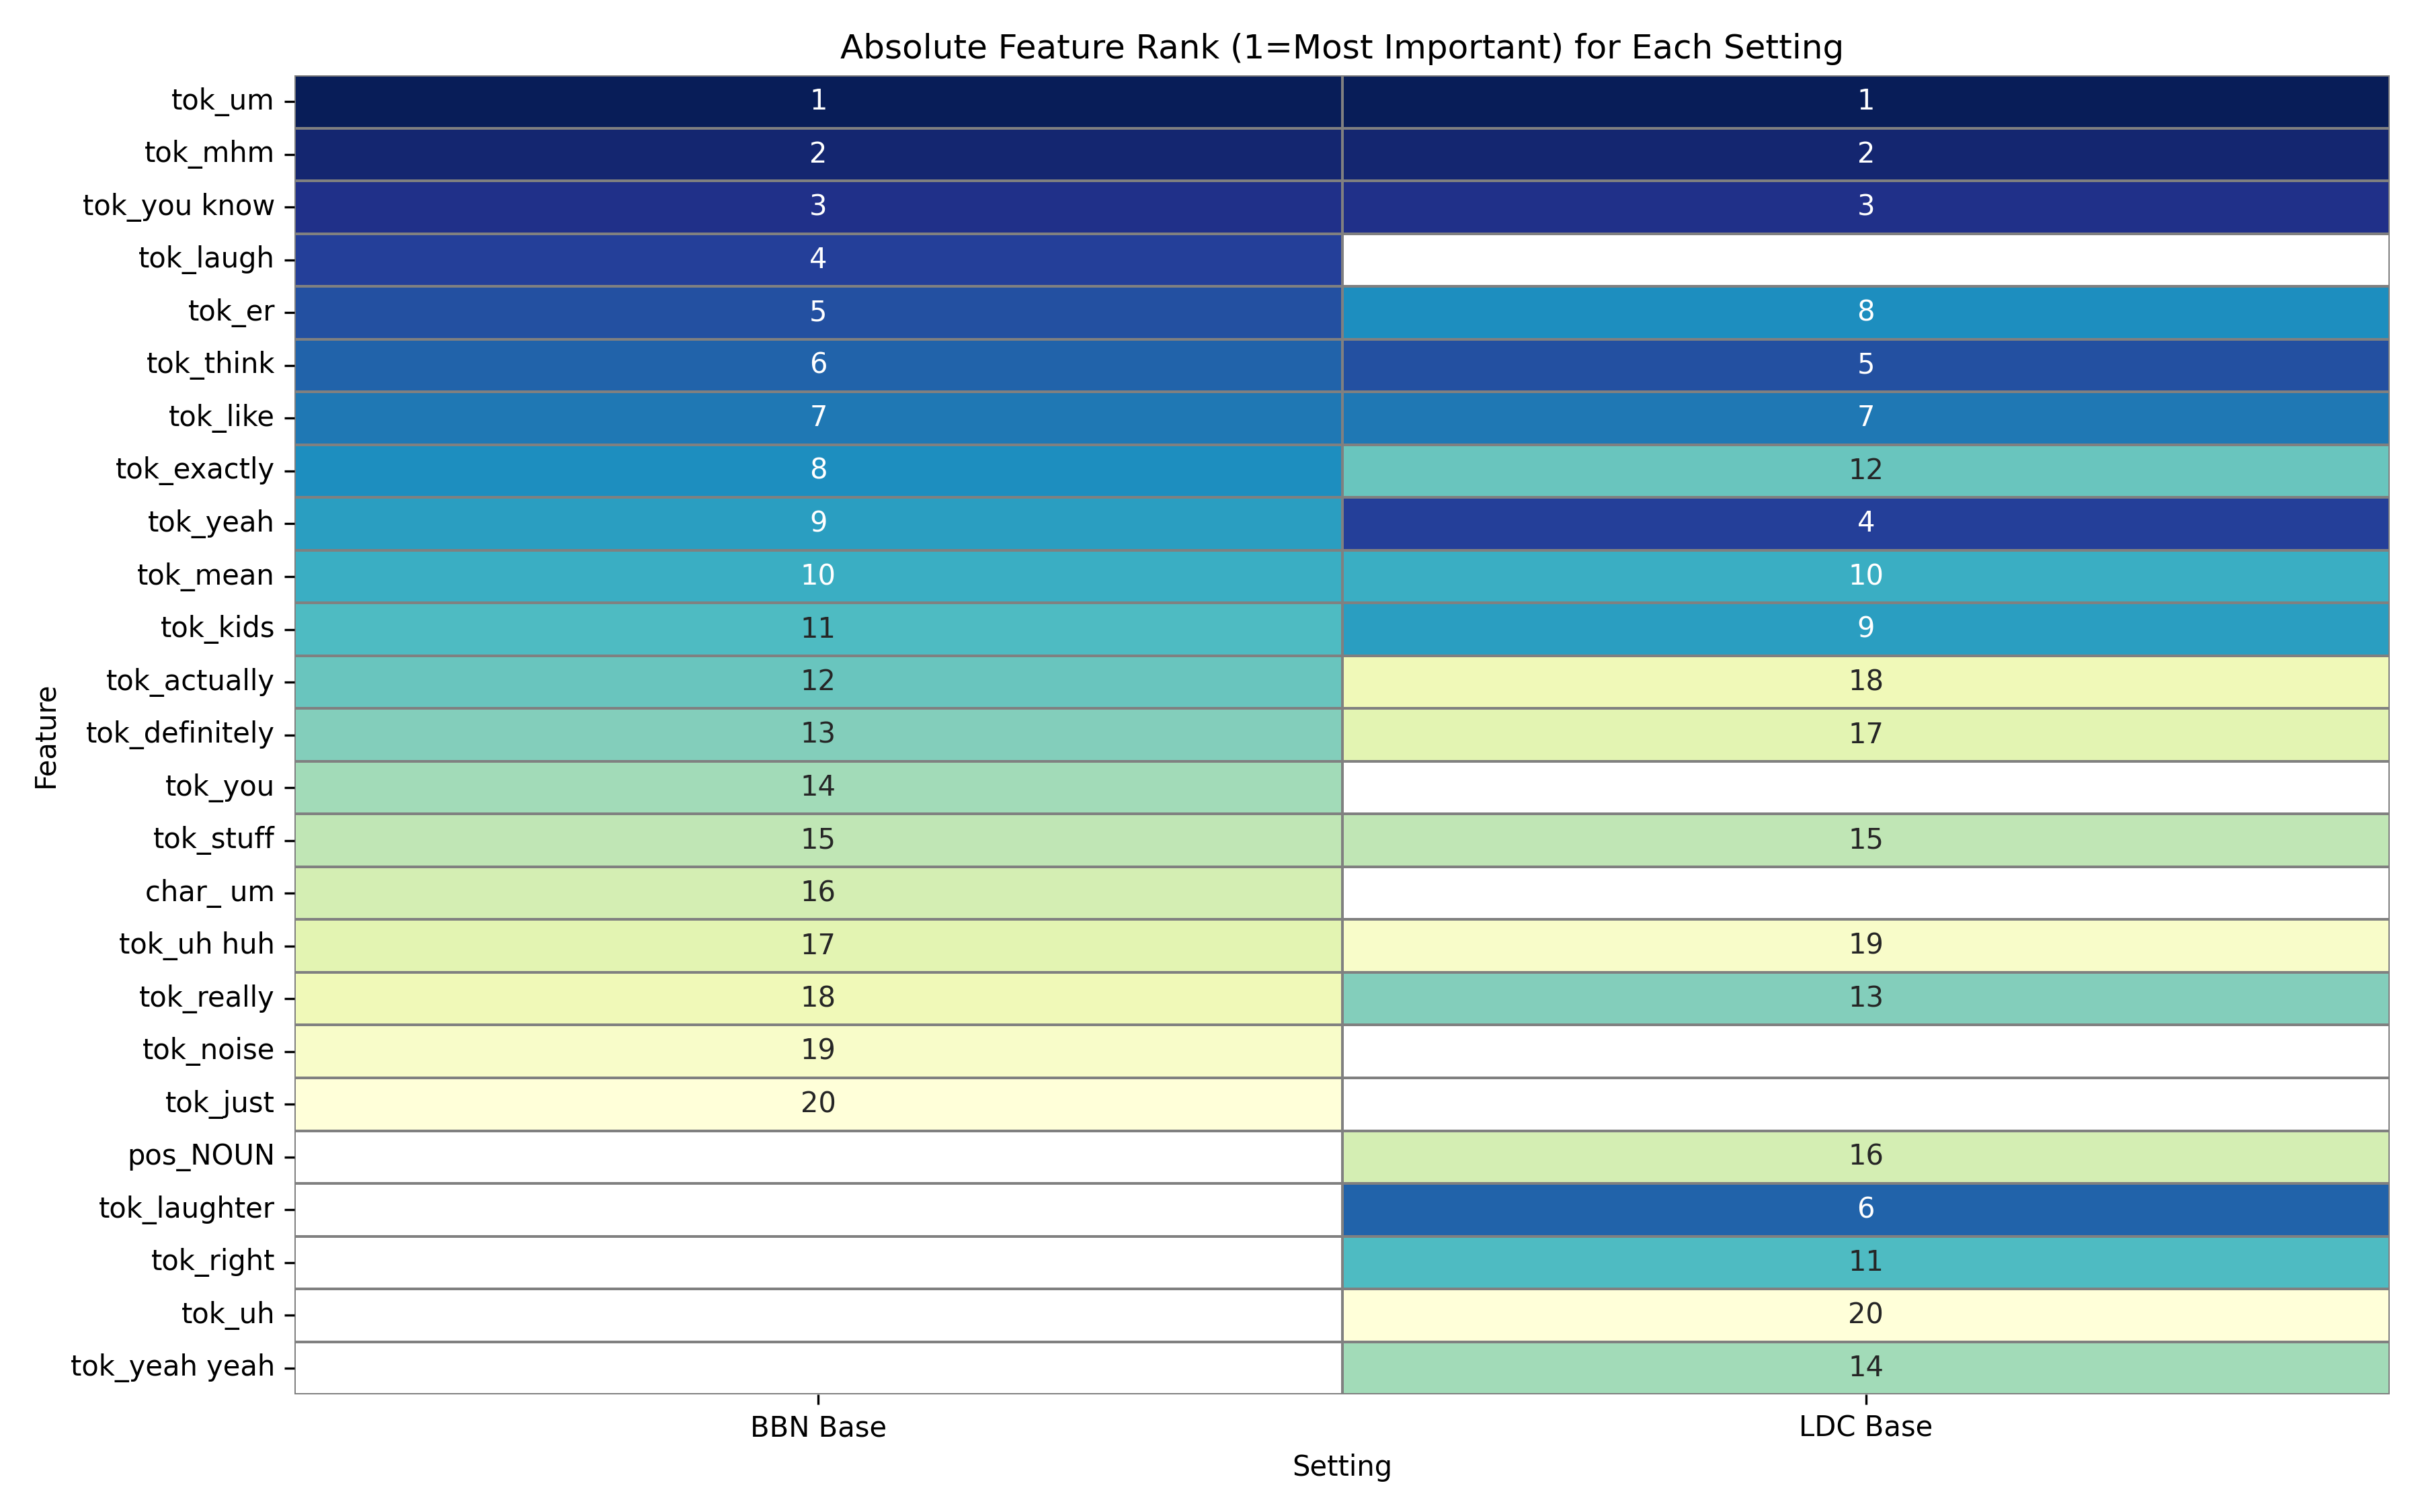
Task: Click the tok_yeah cell in LDC Base column
Action: pyautogui.click(x=1865, y=523)
